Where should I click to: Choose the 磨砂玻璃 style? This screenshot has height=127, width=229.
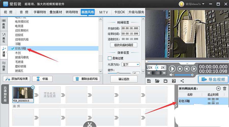pyautogui.click(x=20, y=66)
